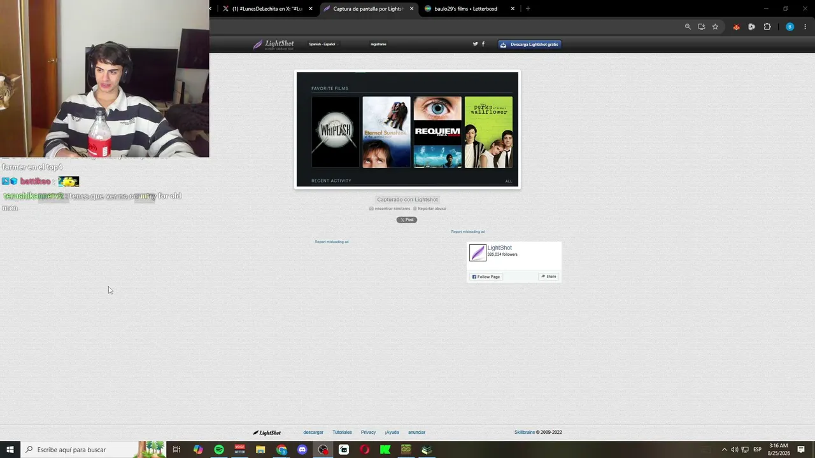Launch Copilot from the taskbar
Screen dimensions: 815x458
click(198, 450)
